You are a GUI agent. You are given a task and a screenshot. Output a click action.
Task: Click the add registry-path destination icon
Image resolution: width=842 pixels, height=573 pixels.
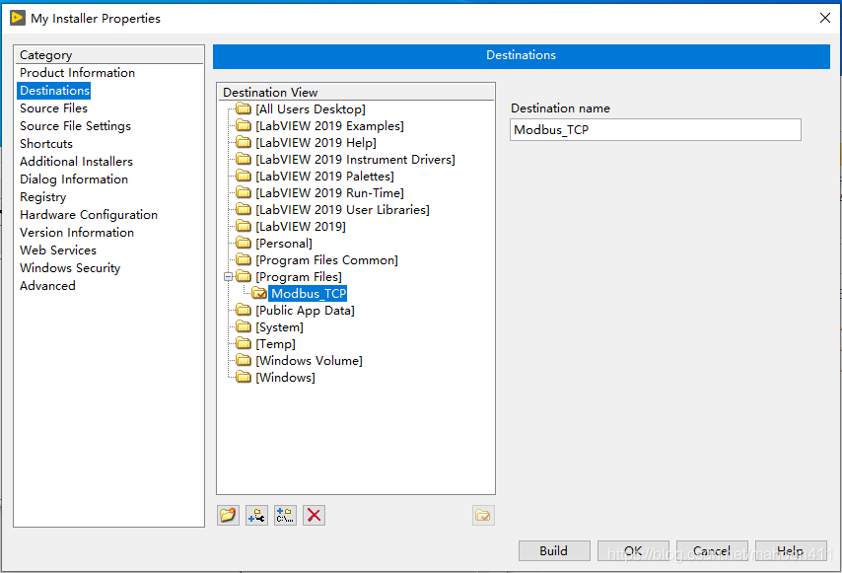tap(256, 515)
